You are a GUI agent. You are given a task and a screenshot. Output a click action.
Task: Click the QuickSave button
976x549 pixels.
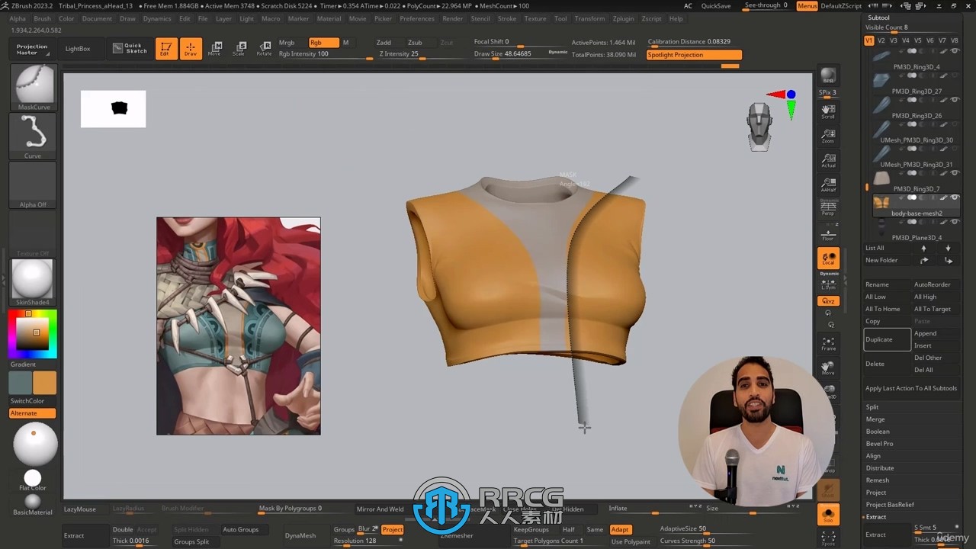(716, 6)
